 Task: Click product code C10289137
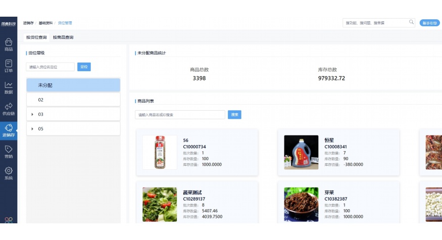(x=194, y=199)
